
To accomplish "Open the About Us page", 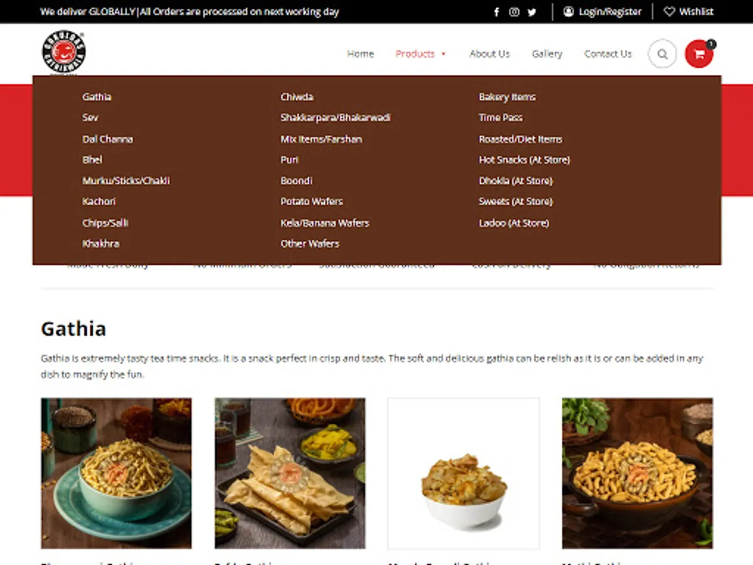I will point(489,54).
